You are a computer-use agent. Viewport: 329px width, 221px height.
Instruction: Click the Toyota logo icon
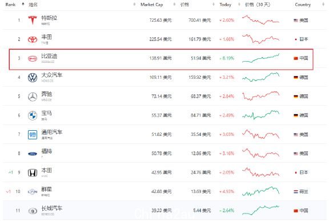[33, 39]
